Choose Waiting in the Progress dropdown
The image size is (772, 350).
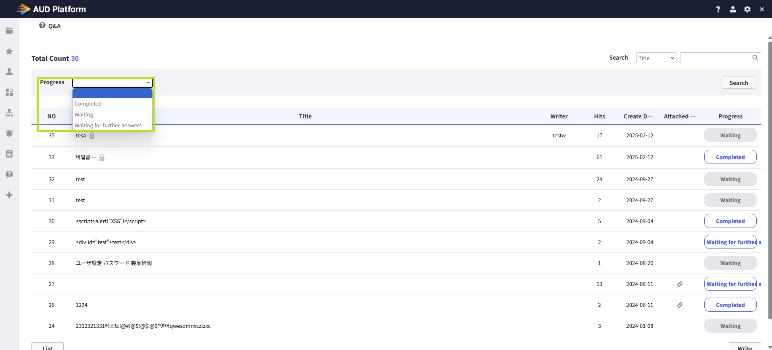tap(112, 114)
